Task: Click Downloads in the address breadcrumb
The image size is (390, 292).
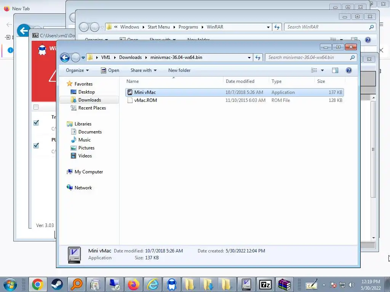Action: pos(130,57)
